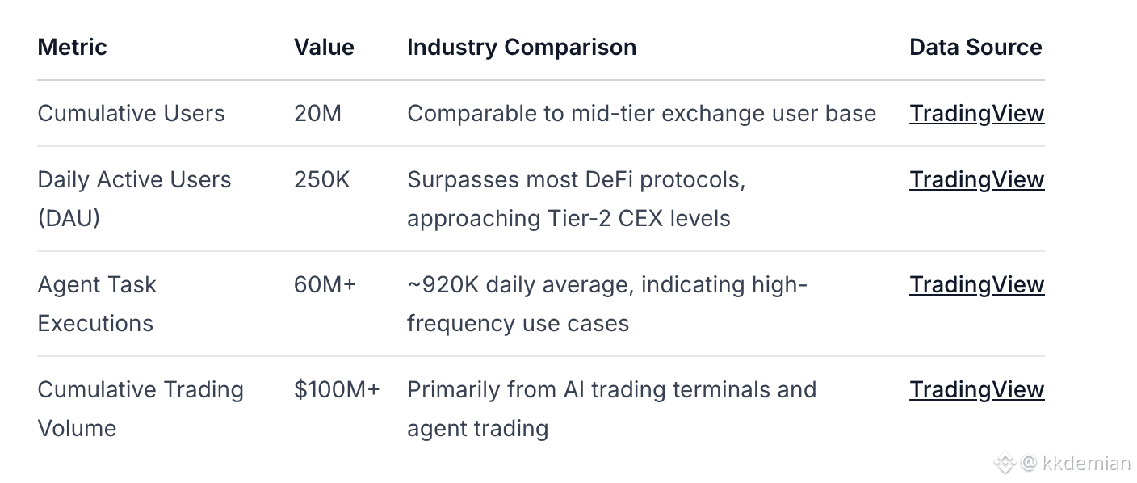This screenshot has width=1137, height=483.
Task: Click the 20M value
Action: 317,113
